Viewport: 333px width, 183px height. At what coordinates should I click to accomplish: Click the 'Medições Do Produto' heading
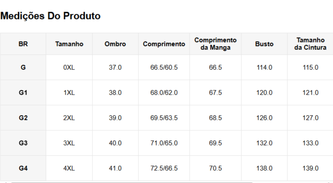coord(50,16)
